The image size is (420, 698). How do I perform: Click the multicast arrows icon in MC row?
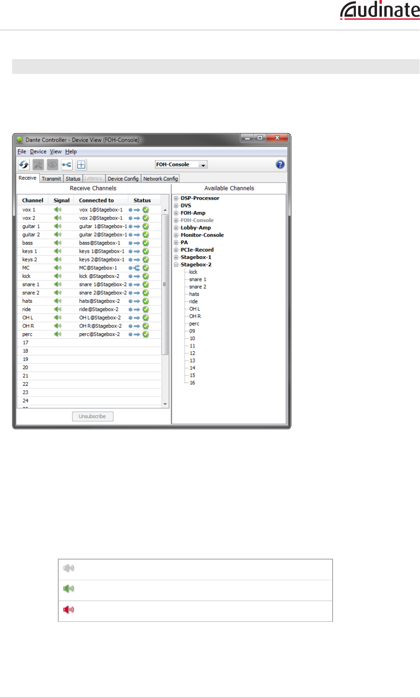134,268
